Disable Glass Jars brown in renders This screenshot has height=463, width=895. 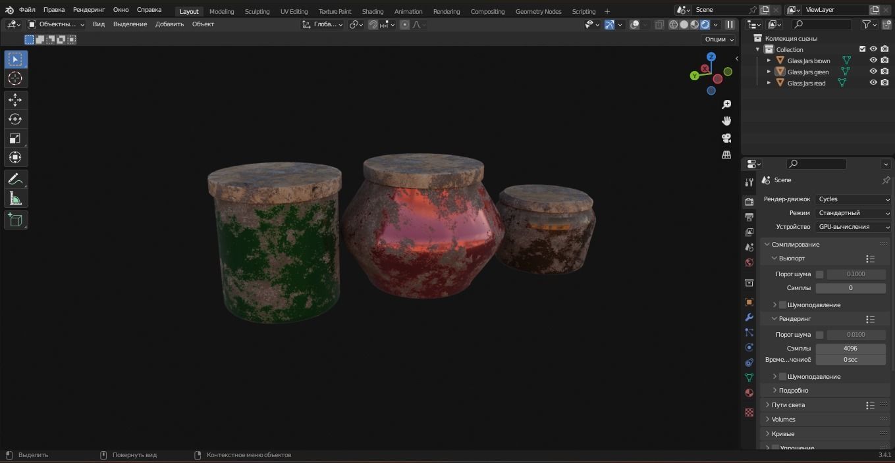click(884, 61)
